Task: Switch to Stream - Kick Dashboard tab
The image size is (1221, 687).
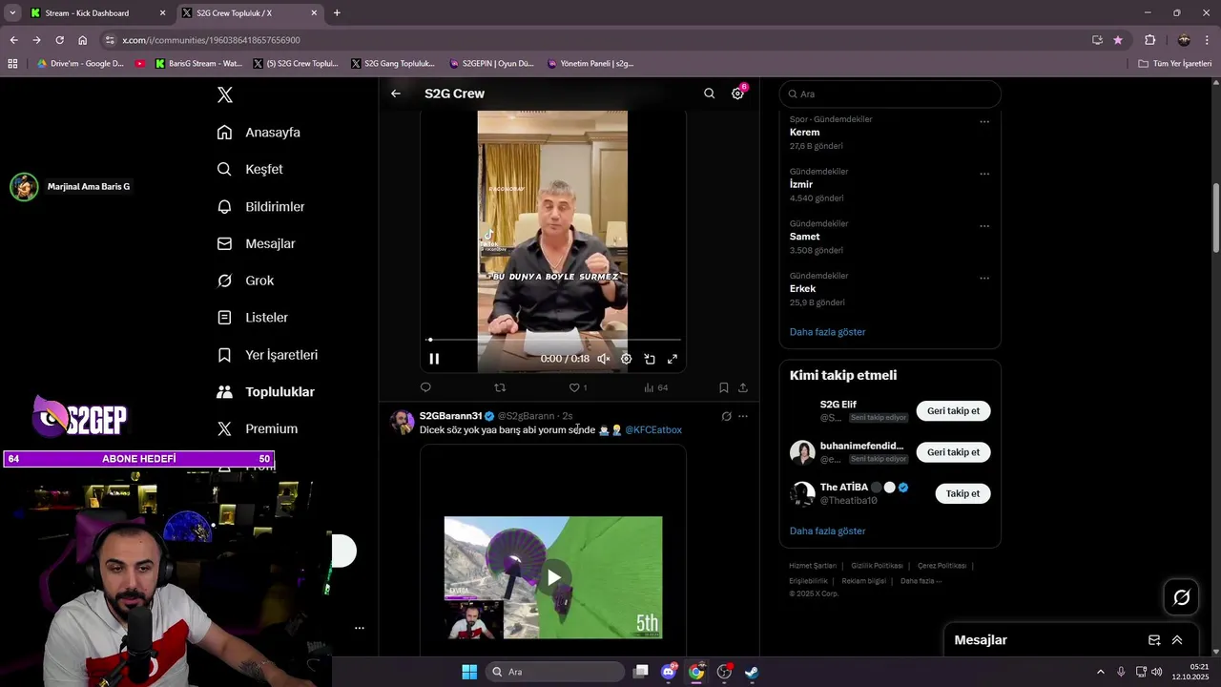Action: coord(96,13)
